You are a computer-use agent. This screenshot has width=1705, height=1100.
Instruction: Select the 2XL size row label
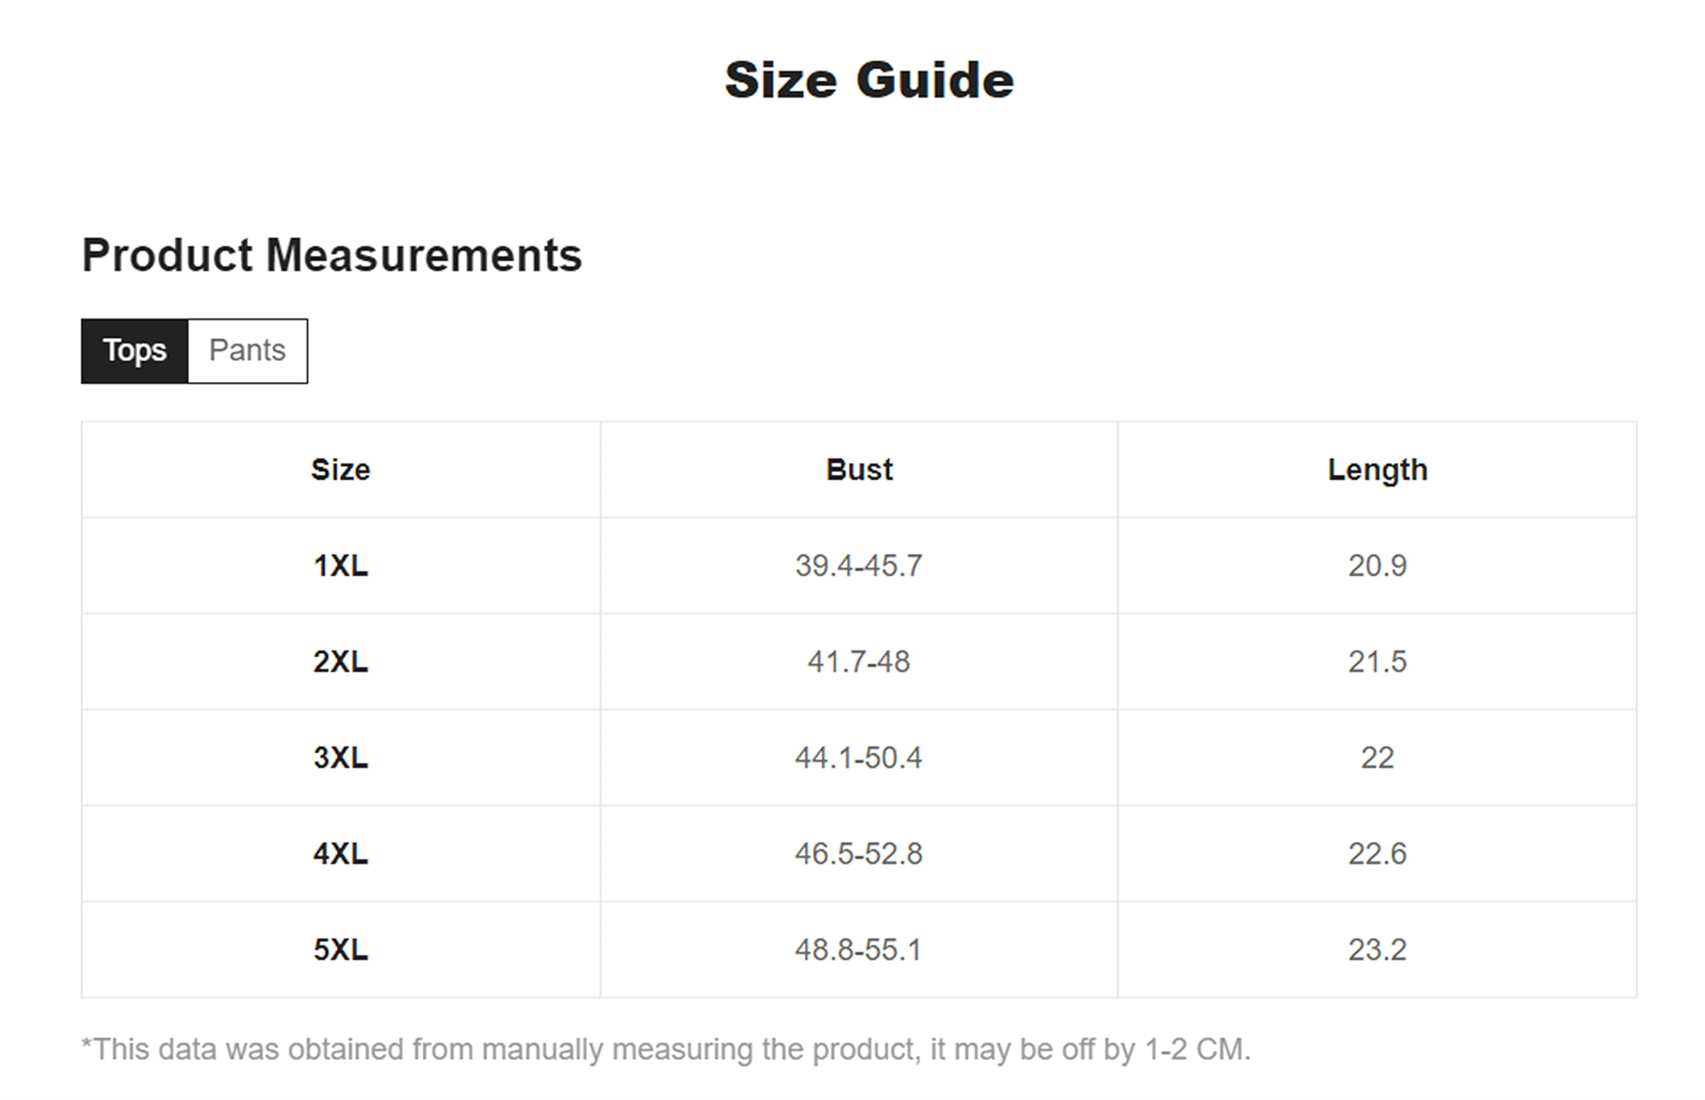click(x=341, y=662)
